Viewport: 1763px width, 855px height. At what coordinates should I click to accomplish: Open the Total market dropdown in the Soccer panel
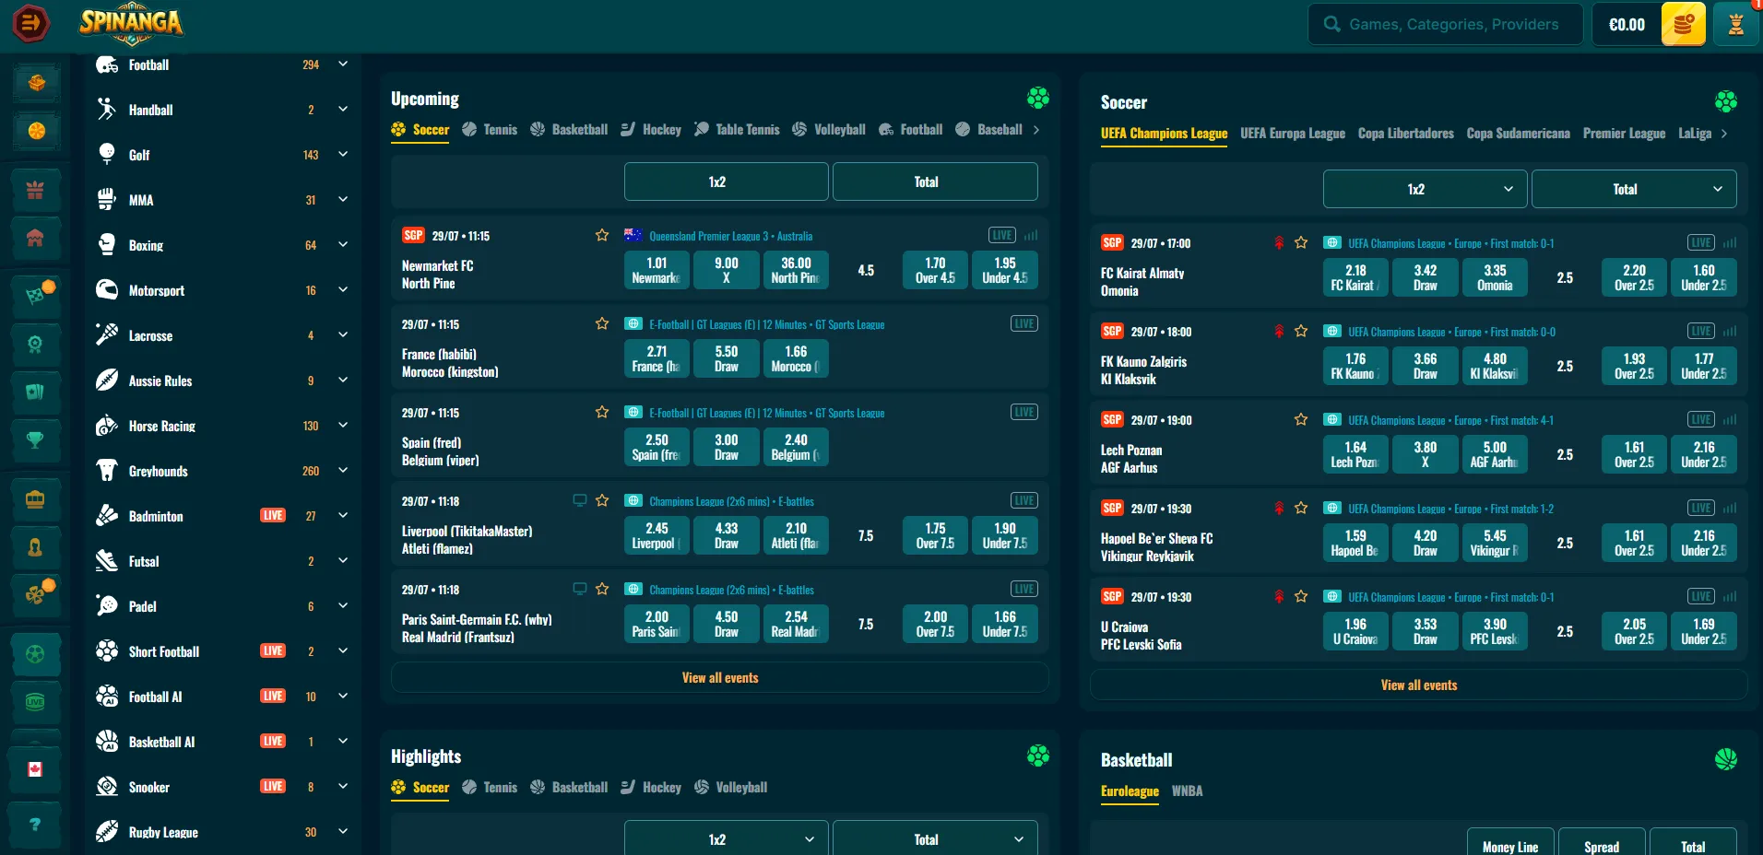1634,189
